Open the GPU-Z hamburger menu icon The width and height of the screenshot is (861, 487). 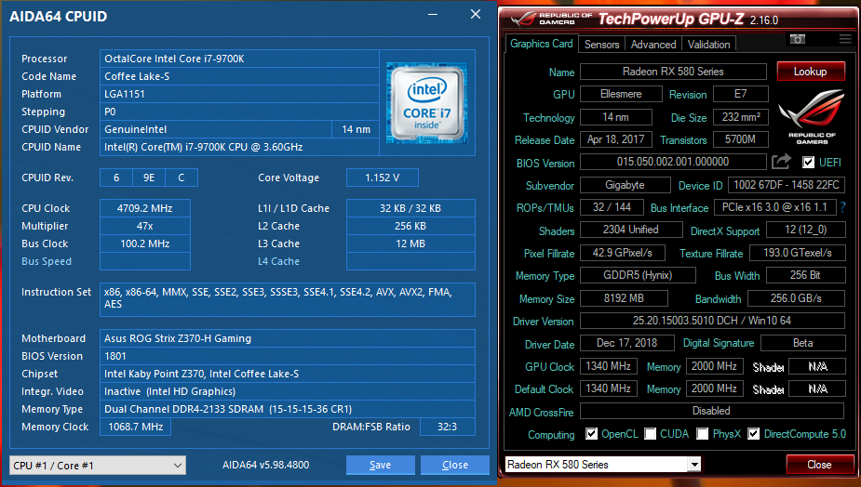(x=845, y=39)
